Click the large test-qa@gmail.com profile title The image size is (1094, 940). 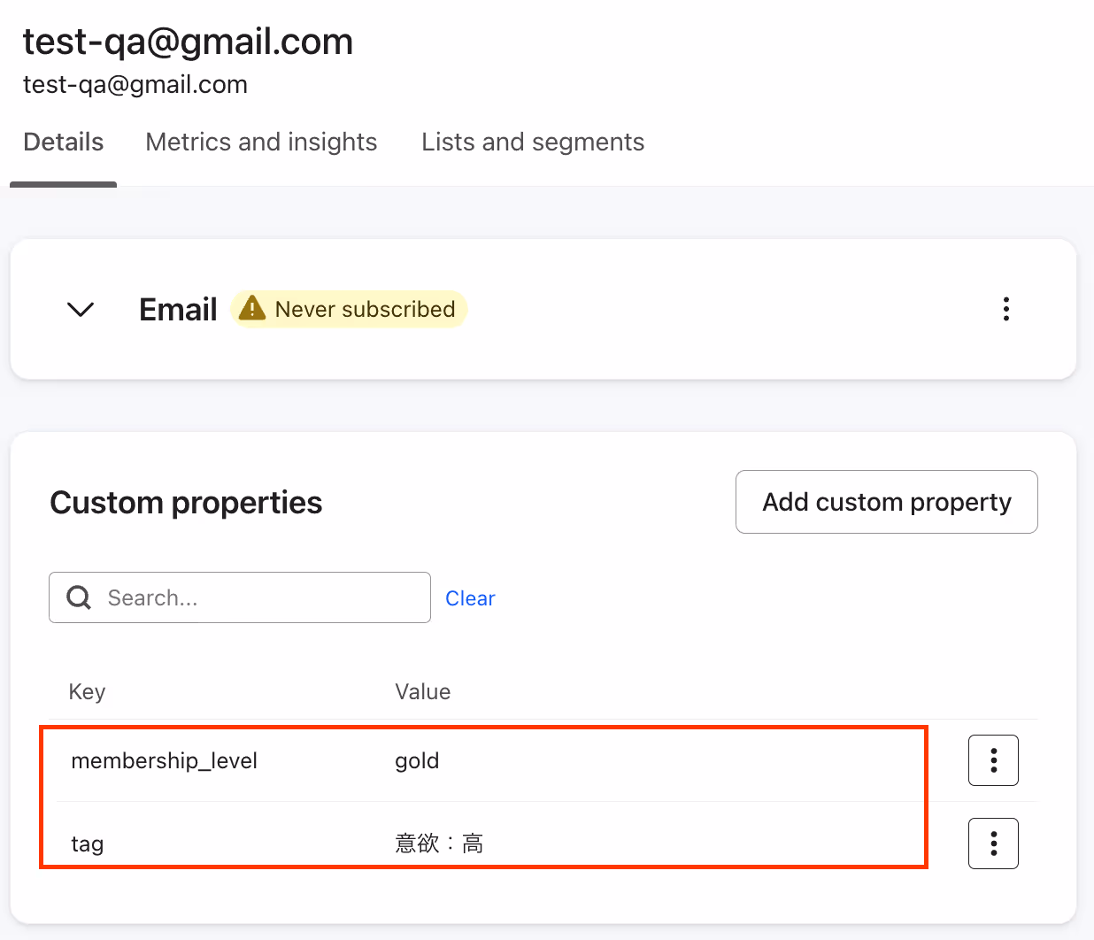pos(188,42)
